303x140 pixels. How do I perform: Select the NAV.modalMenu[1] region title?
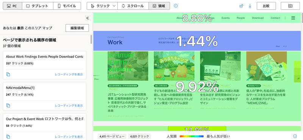click(x=20, y=88)
